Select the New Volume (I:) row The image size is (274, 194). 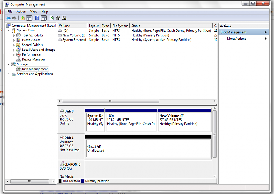click(x=137, y=35)
